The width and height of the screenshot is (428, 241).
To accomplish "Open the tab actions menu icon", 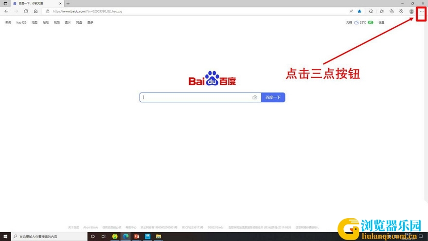I will pyautogui.click(x=5, y=3).
